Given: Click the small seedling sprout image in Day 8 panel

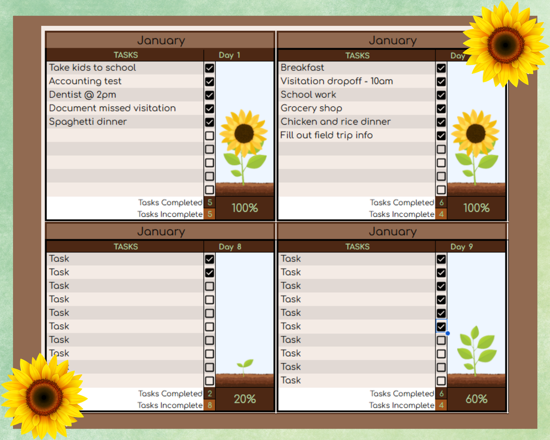Looking at the screenshot, I should point(245,367).
